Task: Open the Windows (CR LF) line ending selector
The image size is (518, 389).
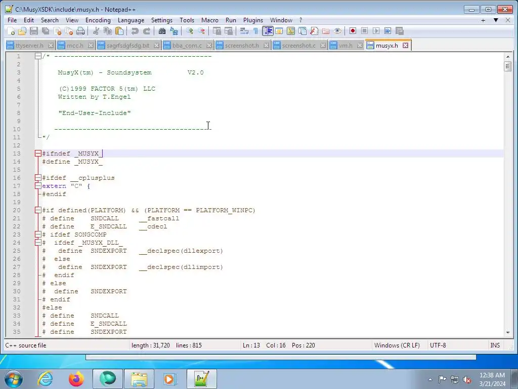Action: [397, 345]
